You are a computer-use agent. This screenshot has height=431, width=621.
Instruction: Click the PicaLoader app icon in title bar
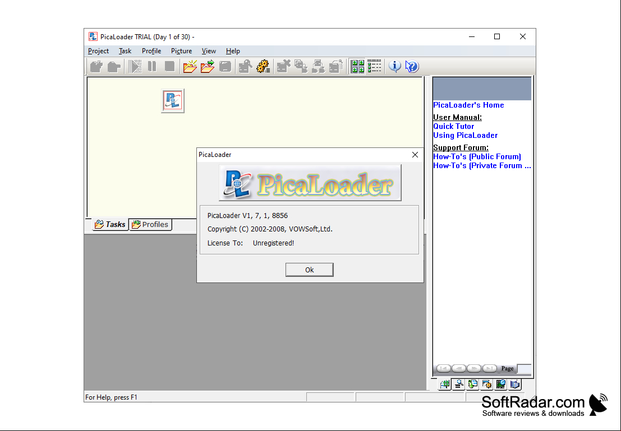(93, 37)
